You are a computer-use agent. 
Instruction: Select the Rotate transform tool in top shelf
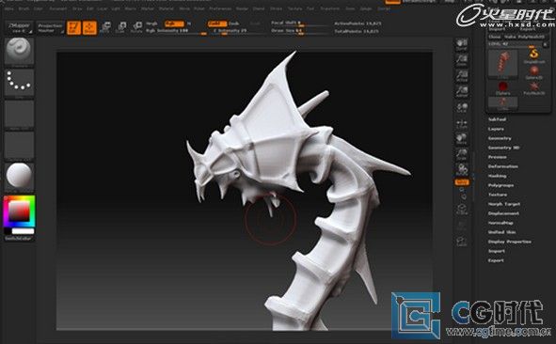136,27
